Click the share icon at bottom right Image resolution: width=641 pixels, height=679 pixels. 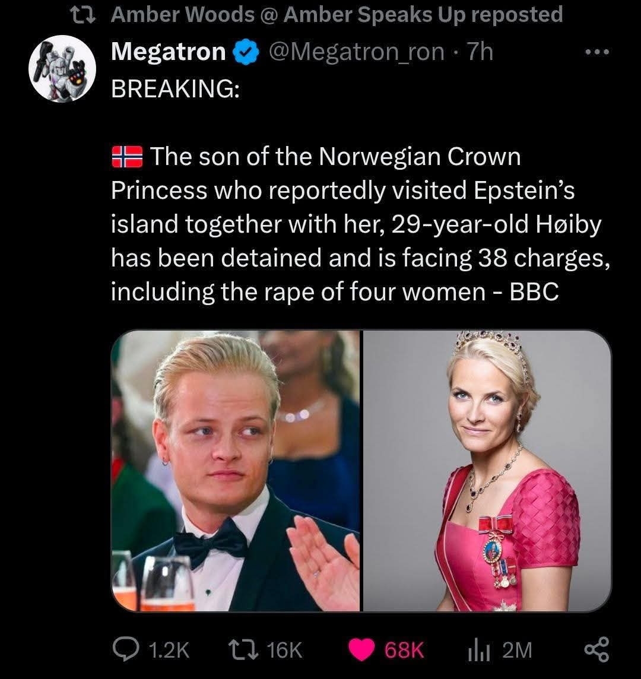tap(596, 651)
